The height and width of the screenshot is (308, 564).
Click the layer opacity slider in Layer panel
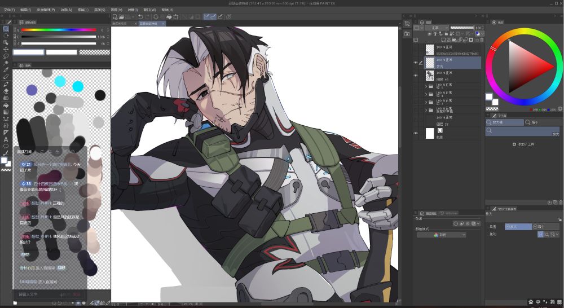tap(462, 28)
